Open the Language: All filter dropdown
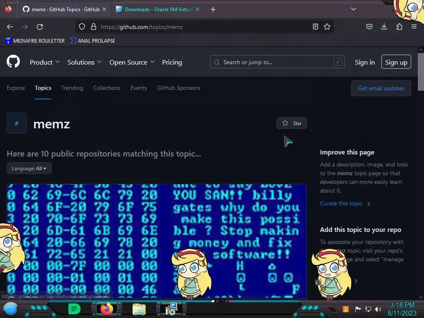 (29, 168)
